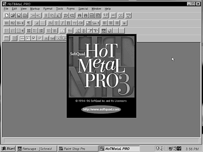Open the Windows Start menu

point(8,149)
